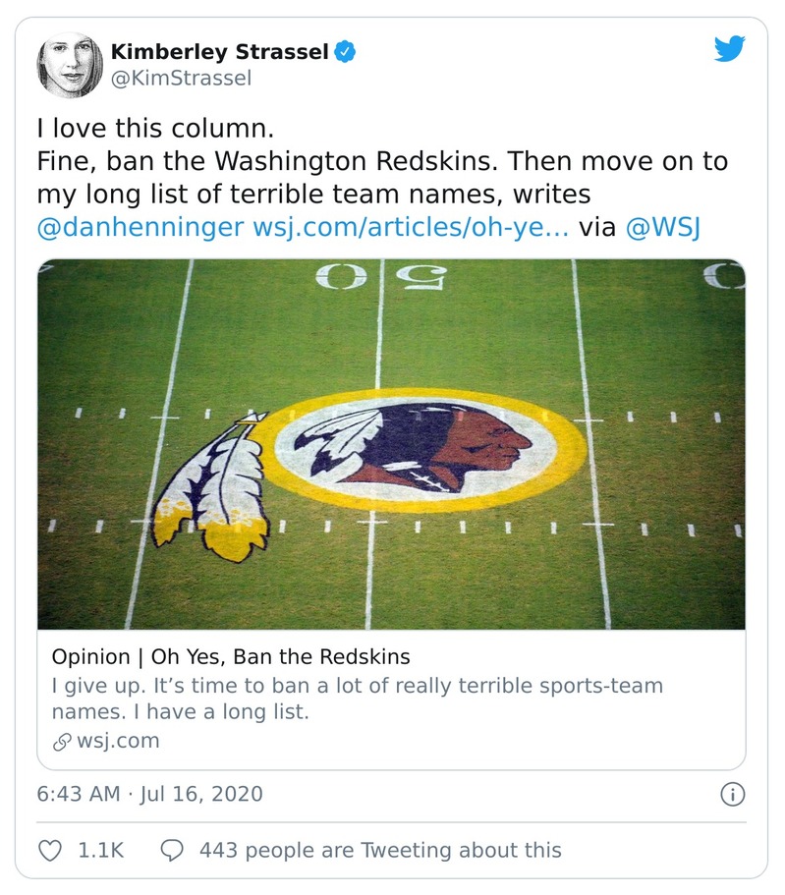Click the wsj.com domain in the card
This screenshot has height=895, width=785.
(x=116, y=741)
